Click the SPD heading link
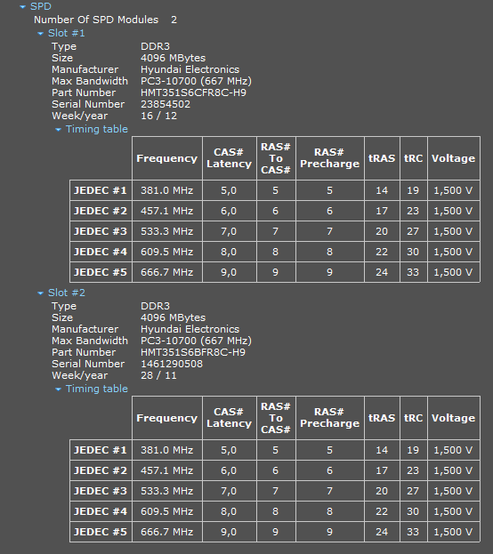The height and width of the screenshot is (554, 493). [x=41, y=6]
